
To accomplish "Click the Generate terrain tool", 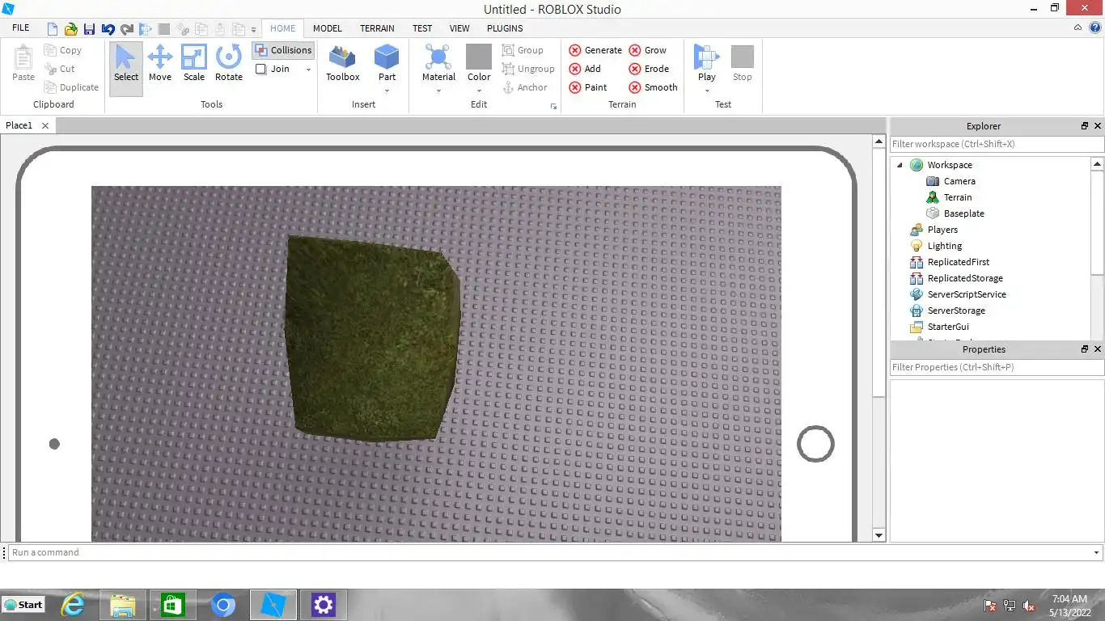I will coord(595,50).
